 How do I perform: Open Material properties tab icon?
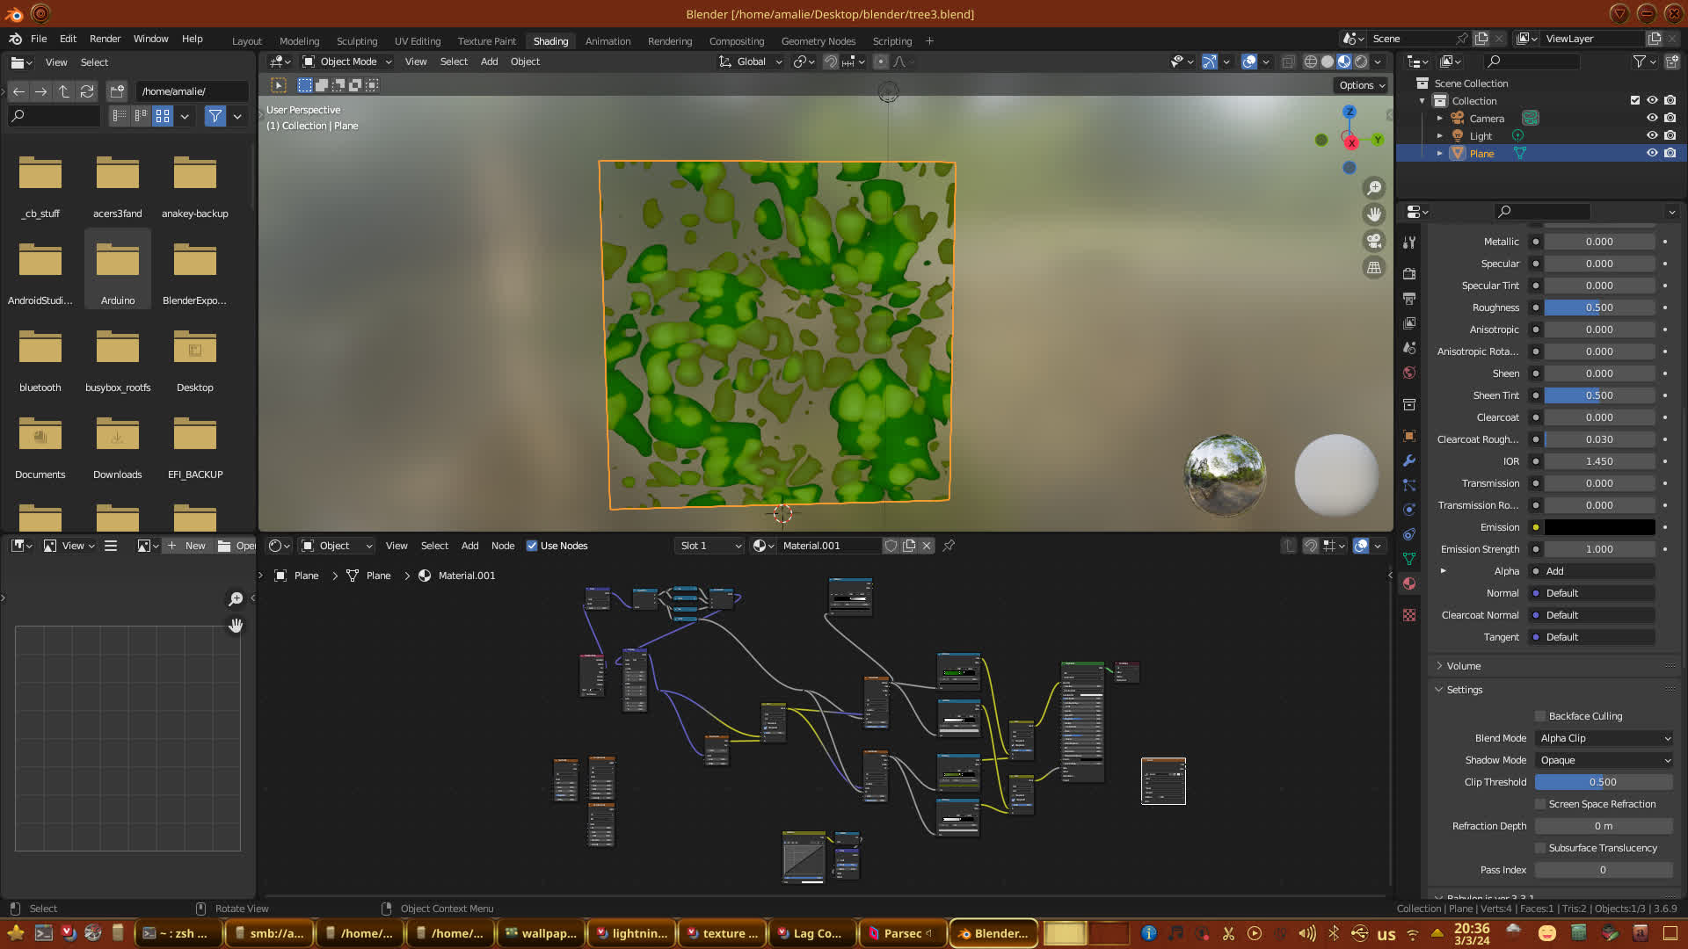pos(1409,583)
